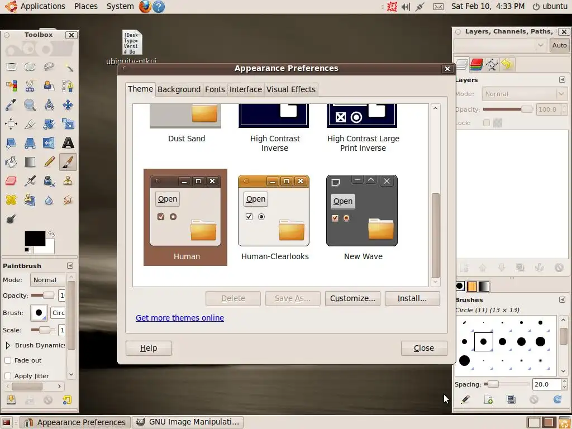
Task: Activate the Paths tool in Toolbox
Action: pyautogui.click(x=68, y=86)
